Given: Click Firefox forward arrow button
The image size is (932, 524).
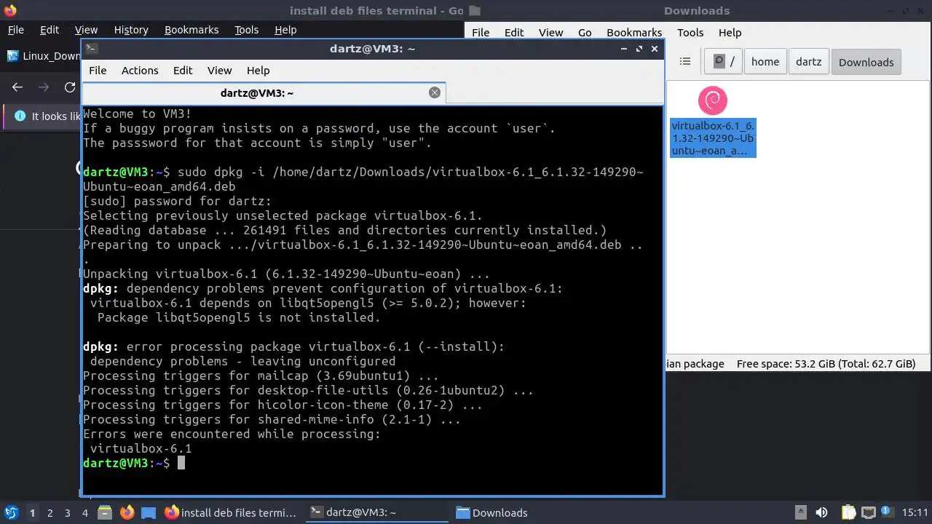Looking at the screenshot, I should 44,87.
